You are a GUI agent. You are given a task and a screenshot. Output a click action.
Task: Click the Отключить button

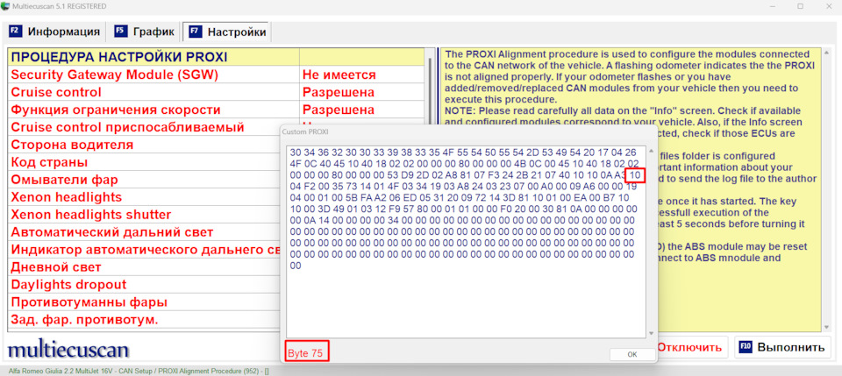(689, 347)
